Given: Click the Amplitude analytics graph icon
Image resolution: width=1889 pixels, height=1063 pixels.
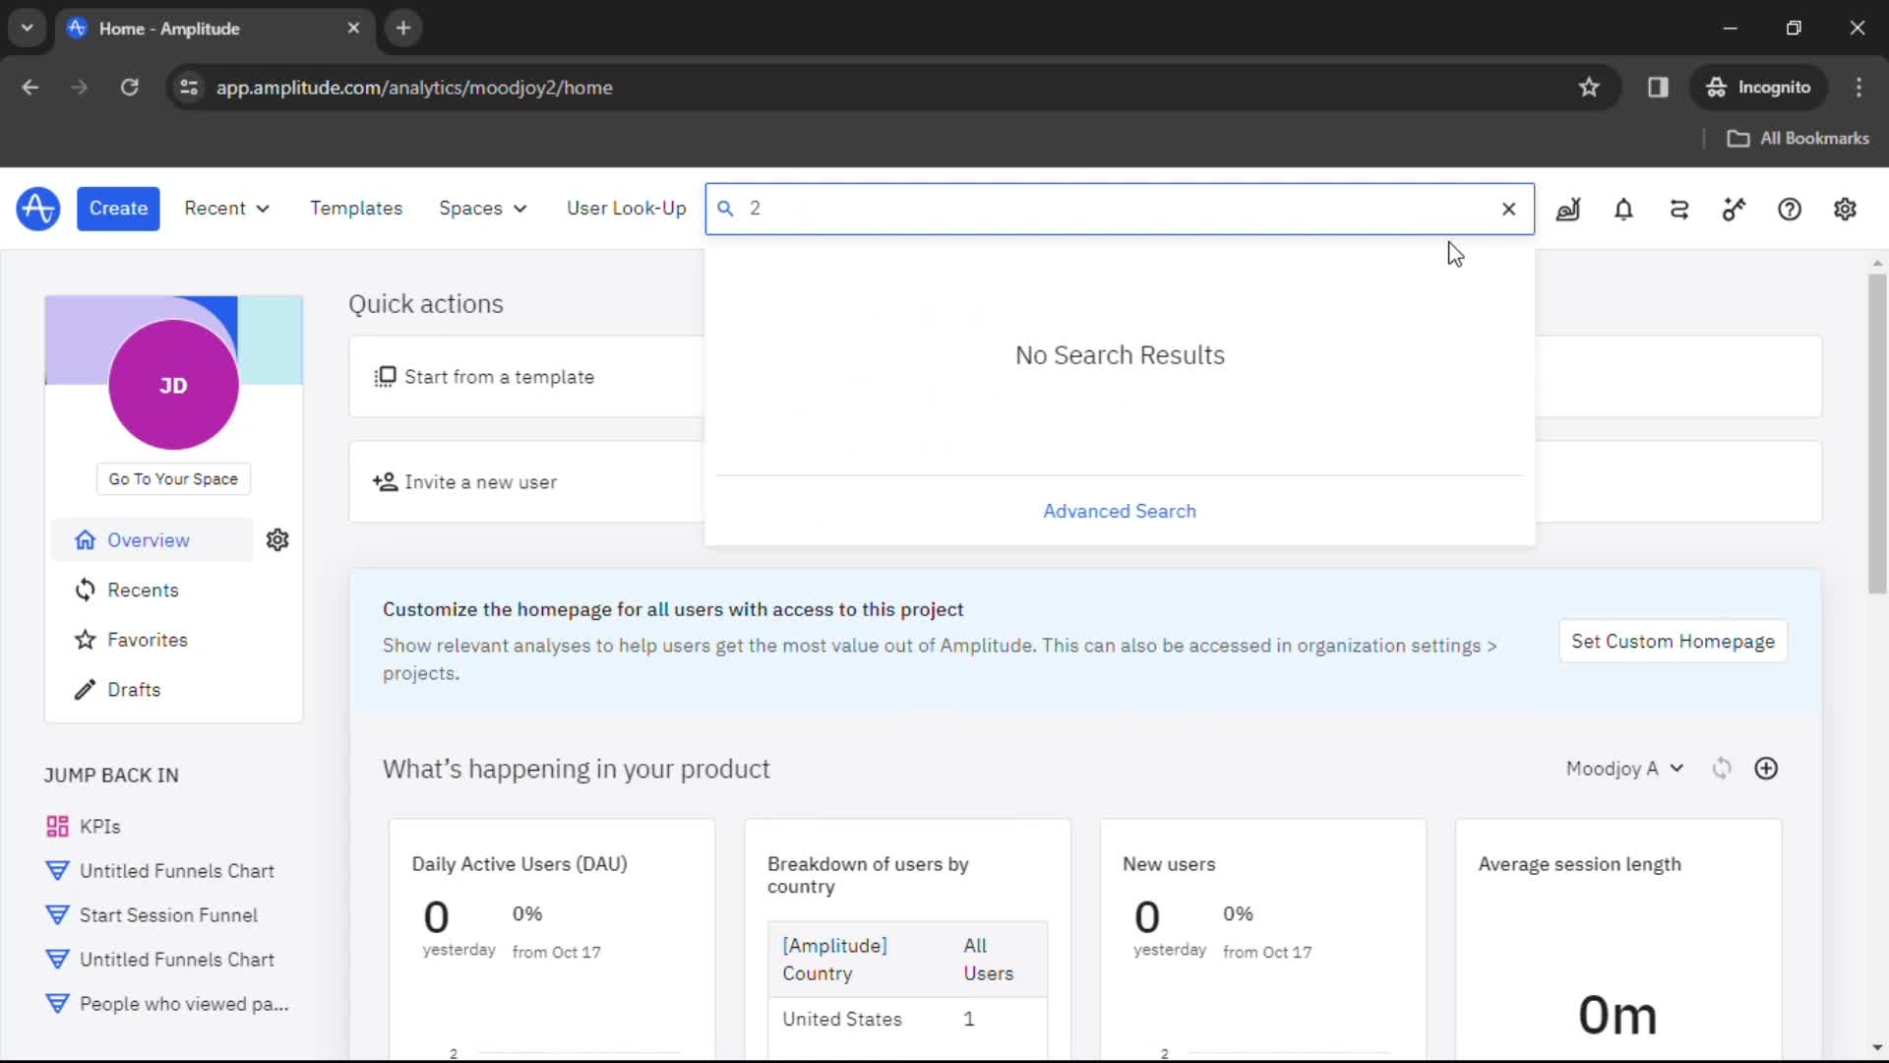Looking at the screenshot, I should pos(37,209).
